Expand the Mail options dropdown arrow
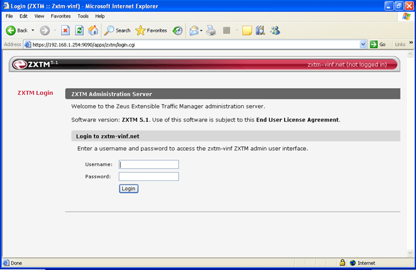 (201, 31)
